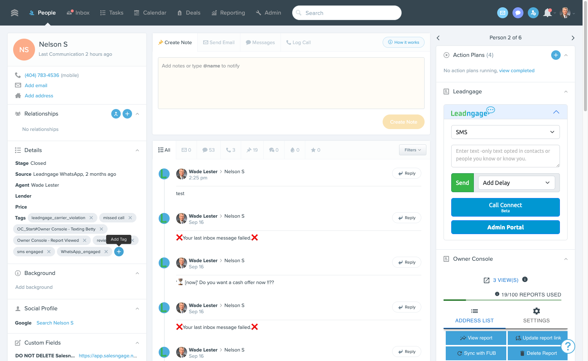Add a new relationship with plus icon

[x=127, y=114]
